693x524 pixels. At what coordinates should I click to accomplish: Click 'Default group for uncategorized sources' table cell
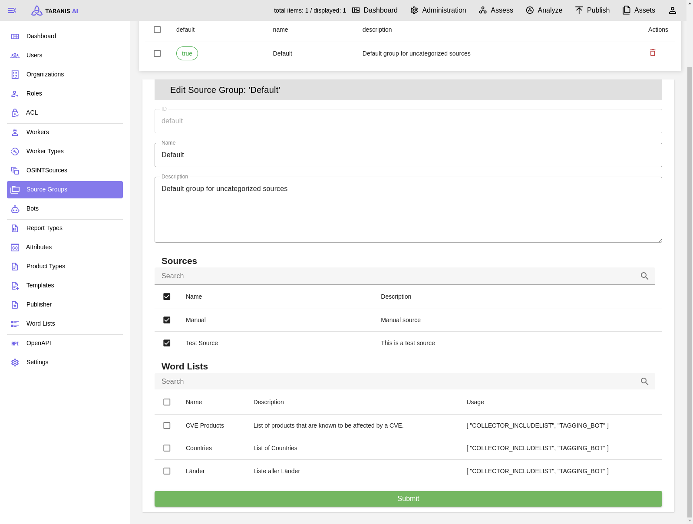[x=416, y=53]
